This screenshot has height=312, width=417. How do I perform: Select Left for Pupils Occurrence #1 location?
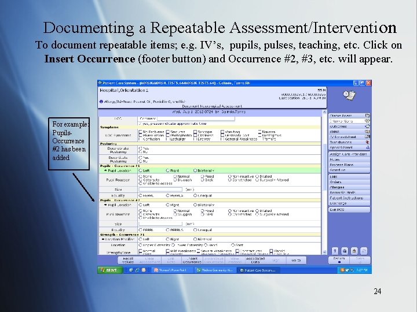coord(140,170)
